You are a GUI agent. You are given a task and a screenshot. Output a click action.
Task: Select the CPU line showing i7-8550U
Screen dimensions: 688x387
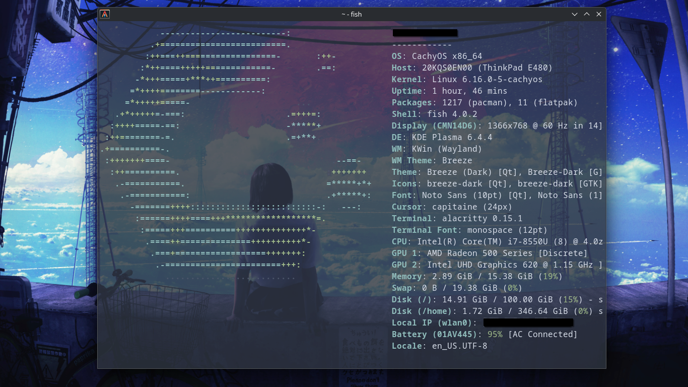pyautogui.click(x=497, y=242)
